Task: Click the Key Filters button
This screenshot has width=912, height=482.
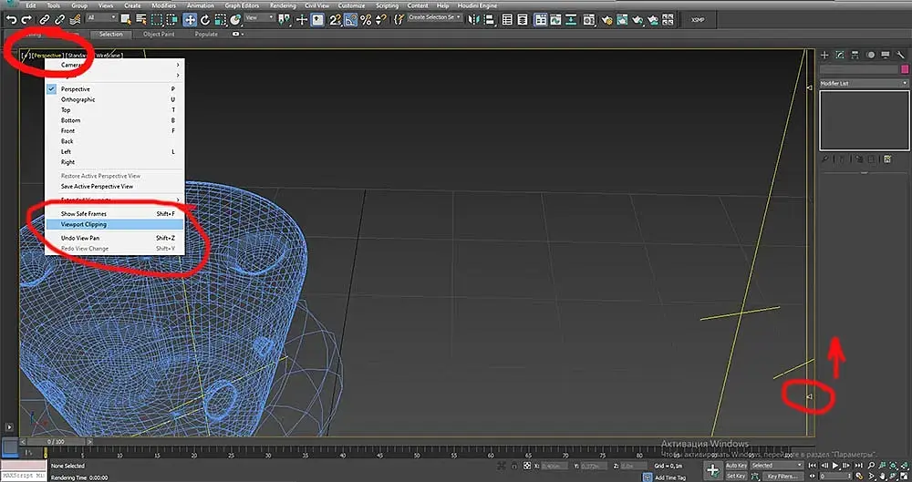Action: pyautogui.click(x=782, y=476)
